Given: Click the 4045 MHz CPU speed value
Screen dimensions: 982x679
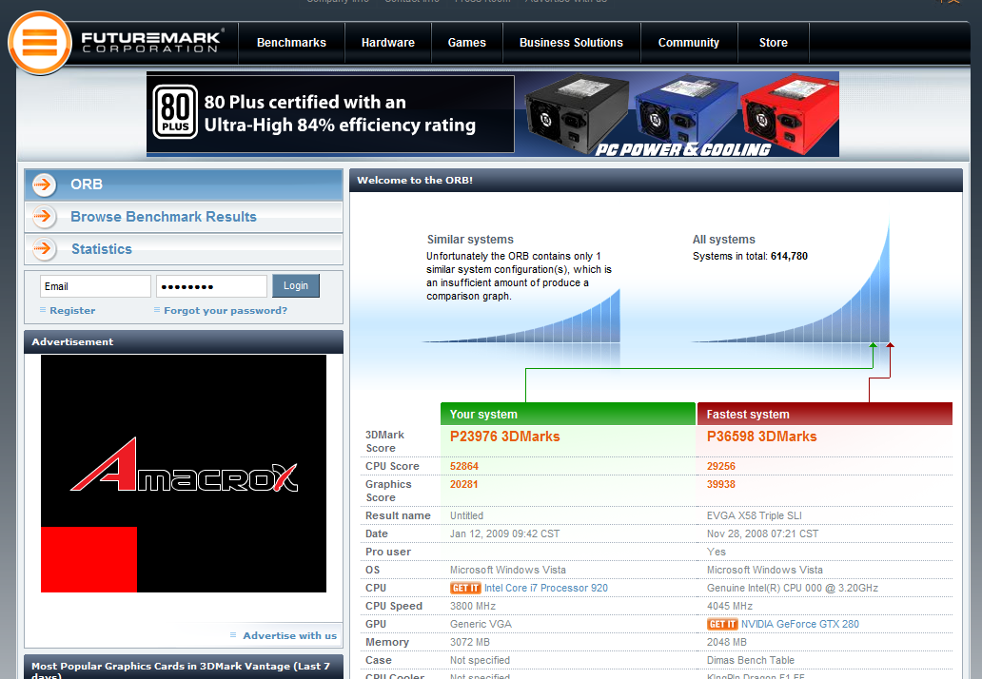Looking at the screenshot, I should [730, 607].
